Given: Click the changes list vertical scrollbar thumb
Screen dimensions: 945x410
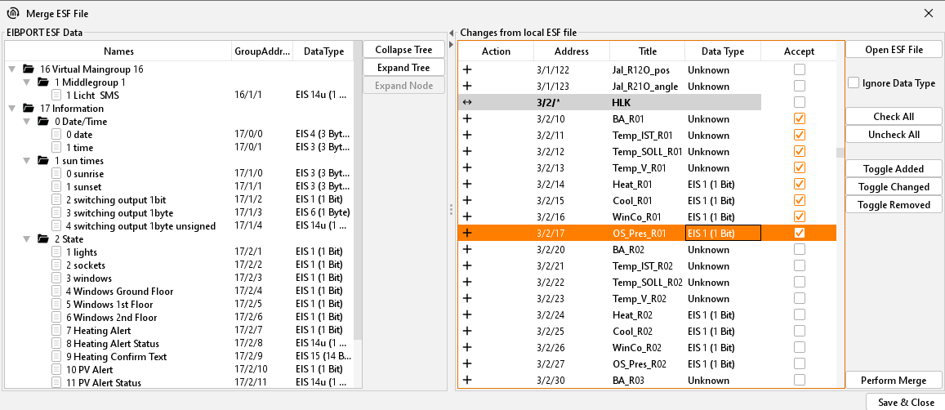Looking at the screenshot, I should click(x=839, y=152).
